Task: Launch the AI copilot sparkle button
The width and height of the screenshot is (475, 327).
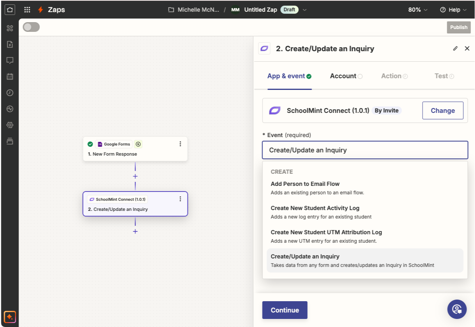Action: (x=10, y=317)
